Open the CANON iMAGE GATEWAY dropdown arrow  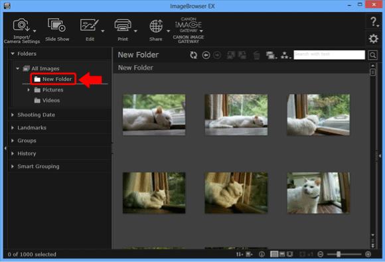201,31
